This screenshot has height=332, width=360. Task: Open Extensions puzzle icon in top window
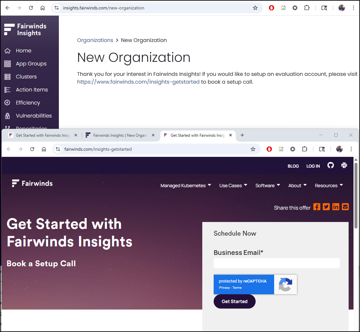tap(307, 8)
